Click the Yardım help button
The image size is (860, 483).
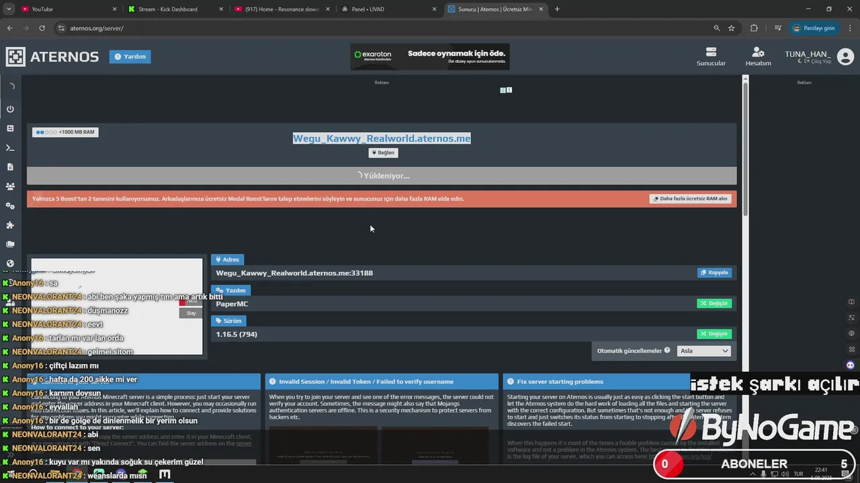pyautogui.click(x=130, y=56)
